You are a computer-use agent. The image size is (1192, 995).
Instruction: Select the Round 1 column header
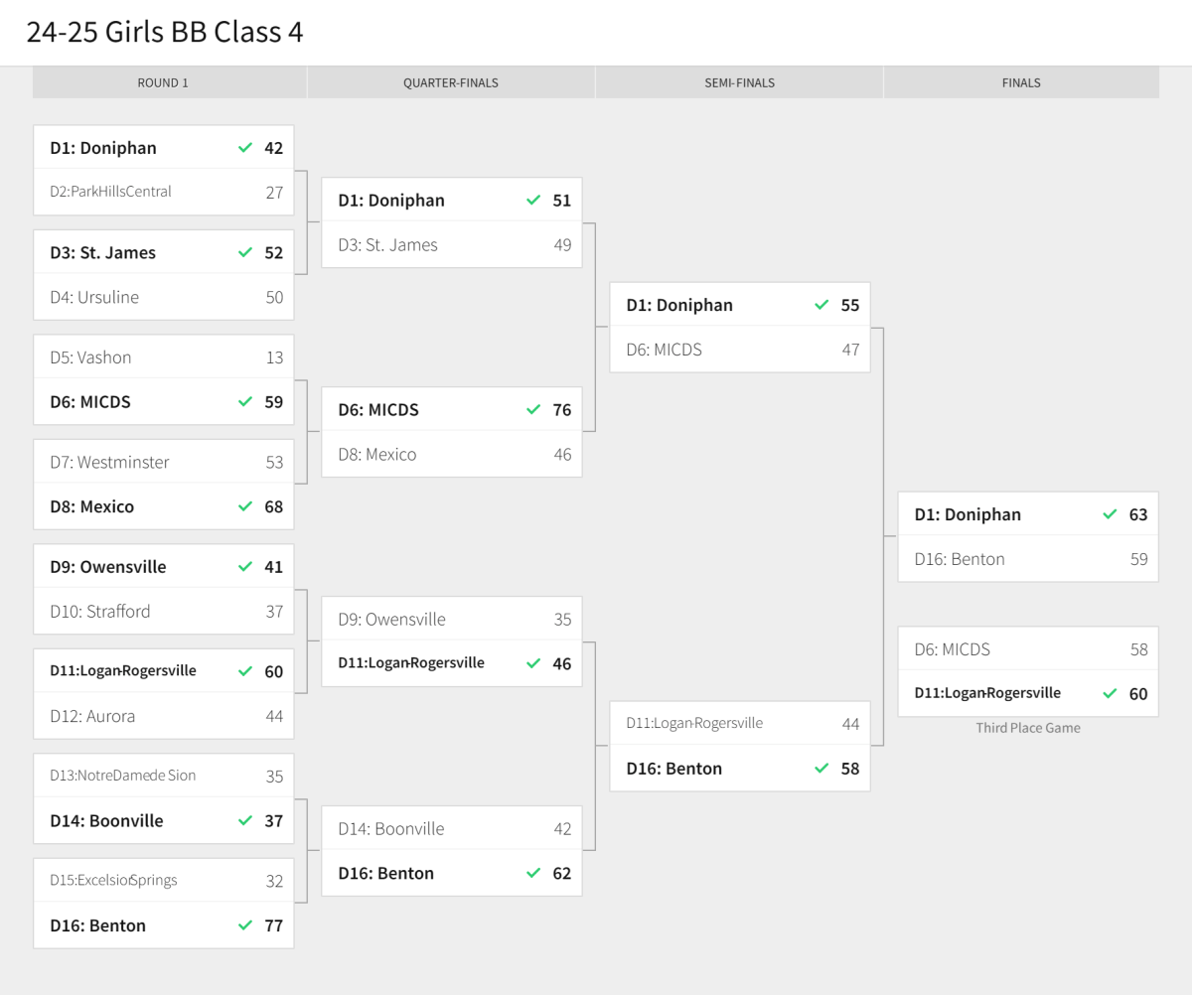click(163, 82)
